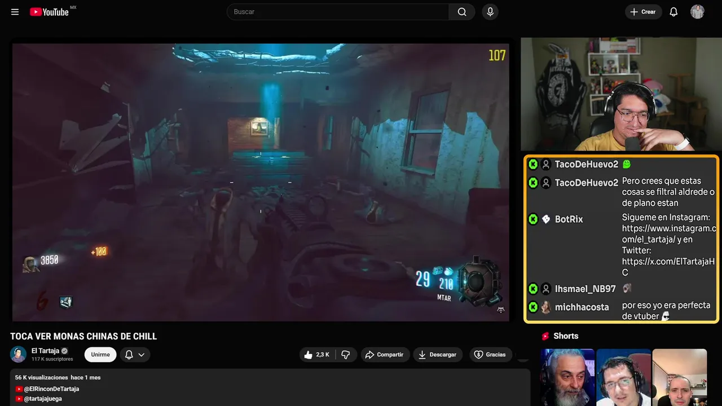This screenshot has height=406, width=722.
Task: Click the search magnifier button
Action: pyautogui.click(x=462, y=12)
